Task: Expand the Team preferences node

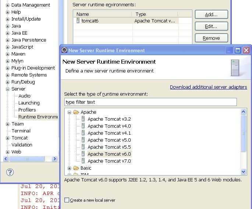Action: click(7, 124)
